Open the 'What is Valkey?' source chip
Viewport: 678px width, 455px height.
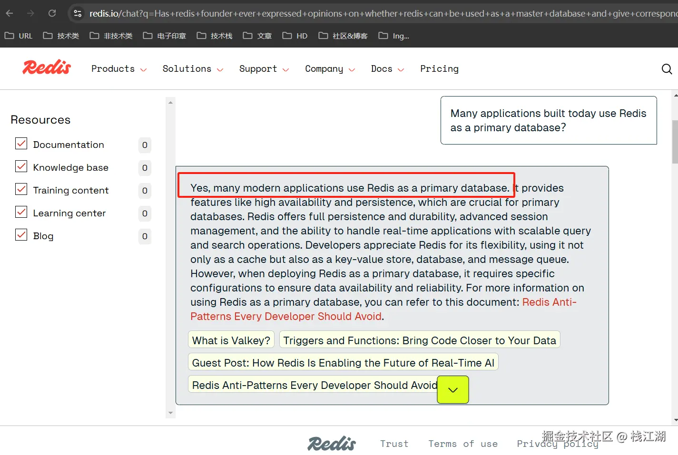pos(231,340)
